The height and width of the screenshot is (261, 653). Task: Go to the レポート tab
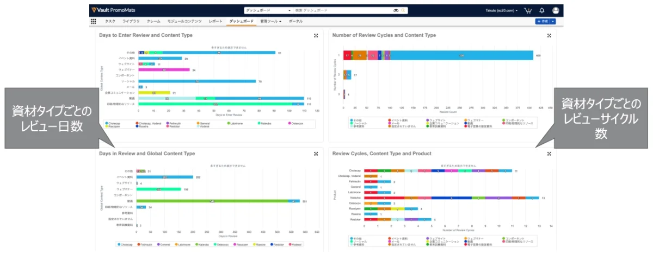[x=215, y=21]
